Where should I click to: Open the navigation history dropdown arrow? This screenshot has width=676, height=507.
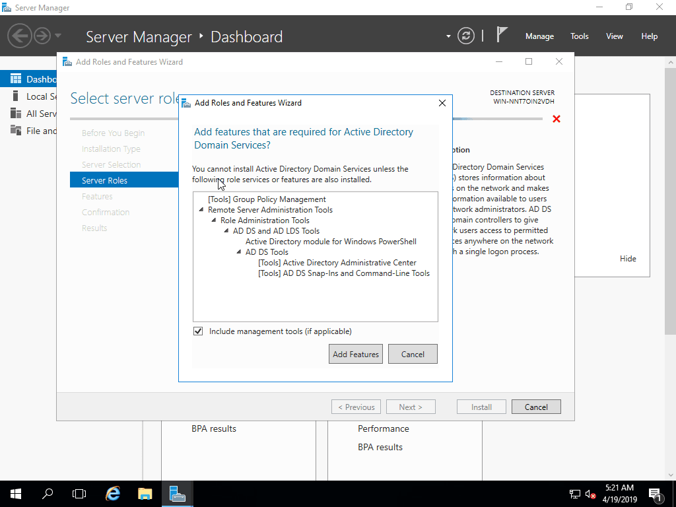58,36
